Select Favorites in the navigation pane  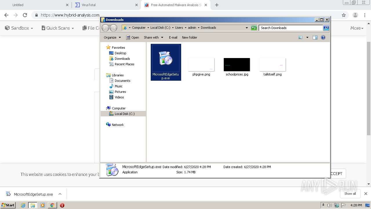point(116,48)
